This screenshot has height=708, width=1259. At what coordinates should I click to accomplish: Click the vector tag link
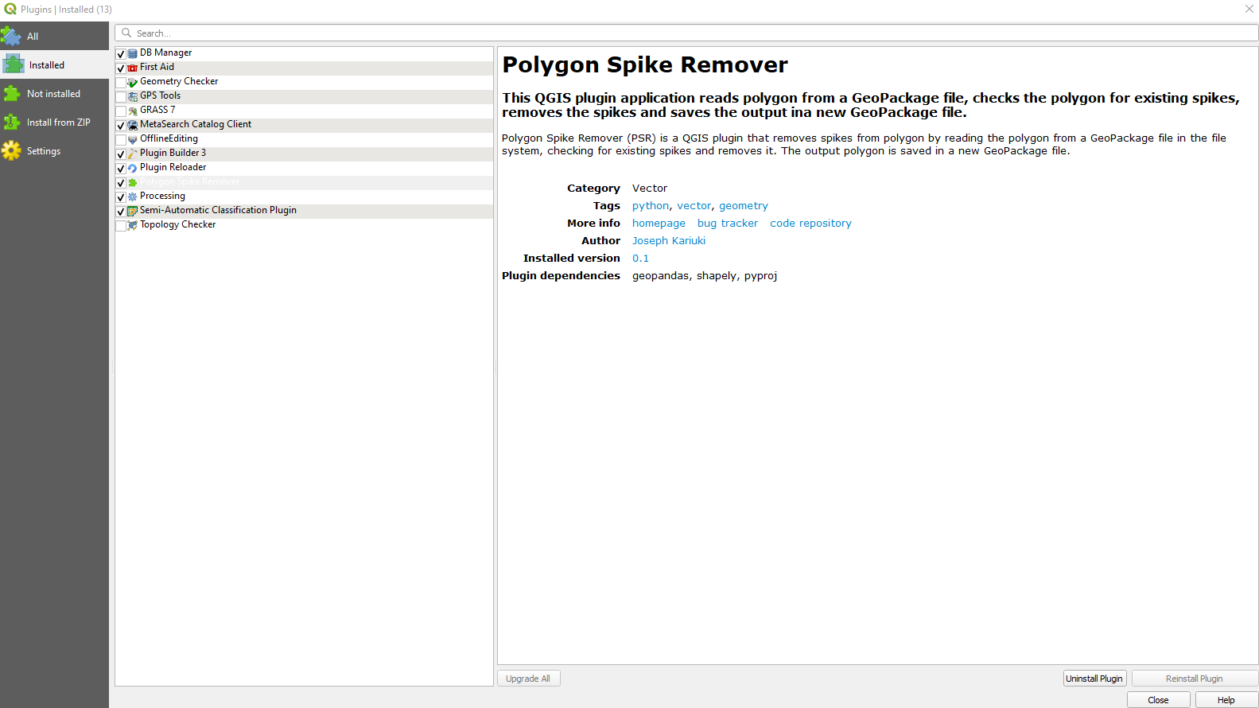(694, 206)
